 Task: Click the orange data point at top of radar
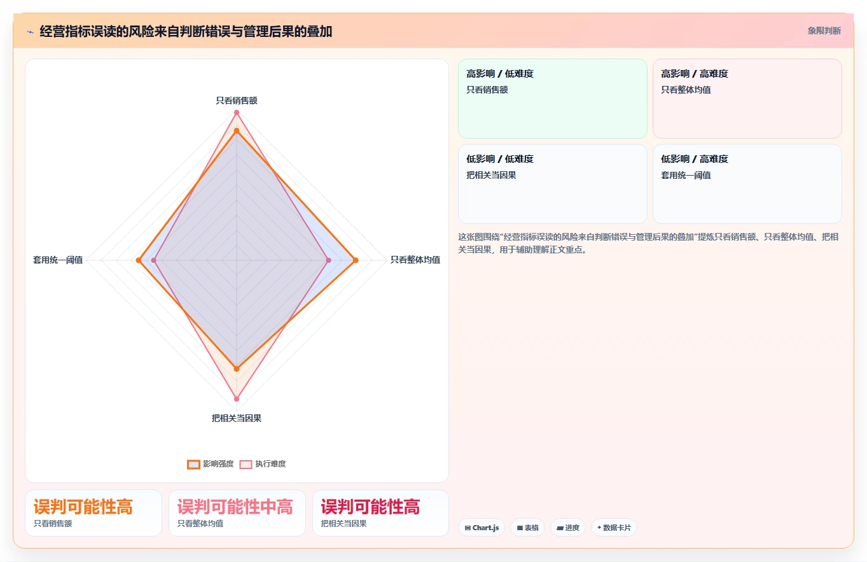[x=237, y=130]
